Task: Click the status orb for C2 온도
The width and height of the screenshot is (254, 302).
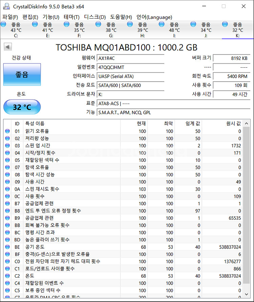Action: coord(7,276)
